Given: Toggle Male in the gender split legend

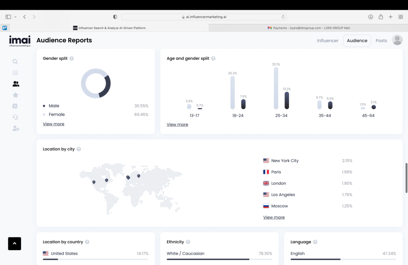Looking at the screenshot, I should click(x=53, y=106).
